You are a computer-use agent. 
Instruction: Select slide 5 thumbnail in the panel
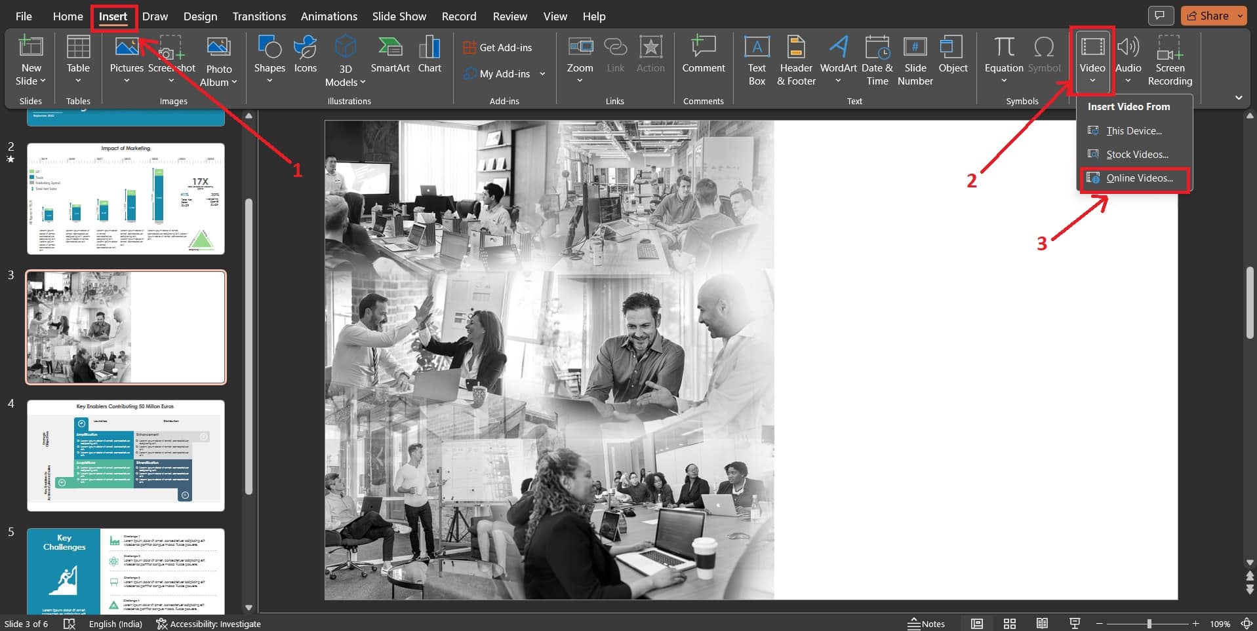click(x=125, y=571)
